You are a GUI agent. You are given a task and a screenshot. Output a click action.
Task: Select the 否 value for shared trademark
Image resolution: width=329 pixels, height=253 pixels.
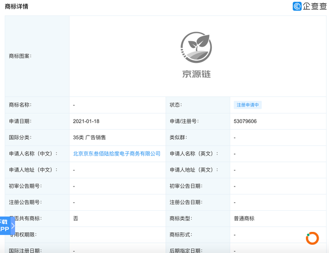click(x=76, y=218)
